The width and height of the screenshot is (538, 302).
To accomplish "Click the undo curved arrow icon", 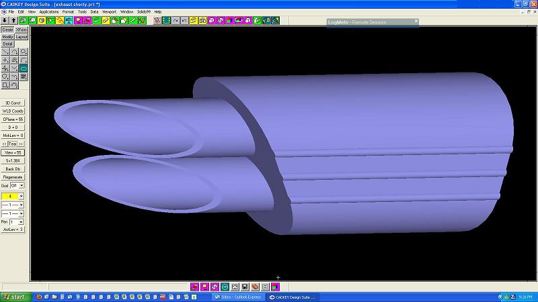I will click(184, 21).
